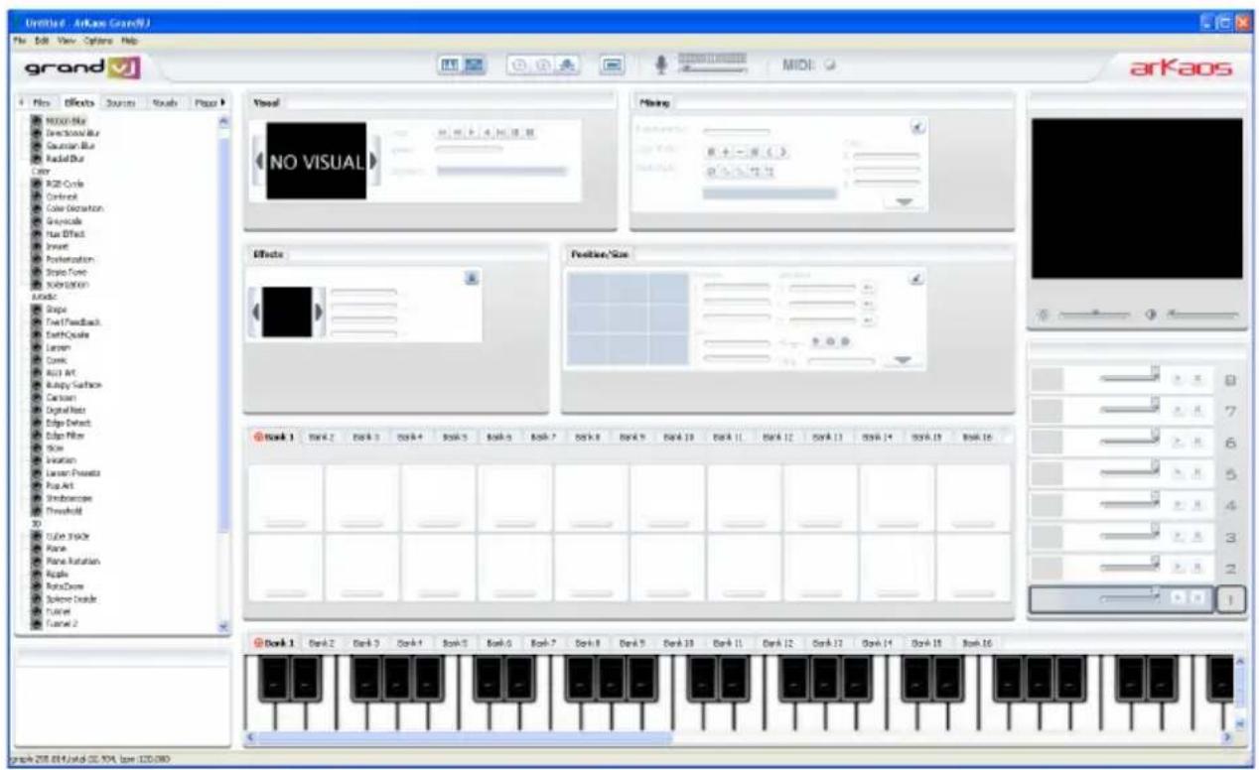1259x770 pixels.
Task: Switch to synth mode toolbar icon
Action: [x=452, y=65]
